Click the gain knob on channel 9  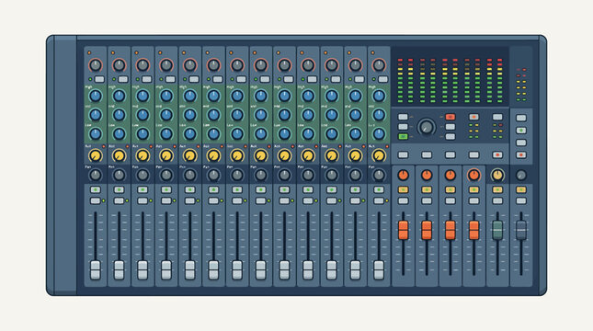click(284, 65)
